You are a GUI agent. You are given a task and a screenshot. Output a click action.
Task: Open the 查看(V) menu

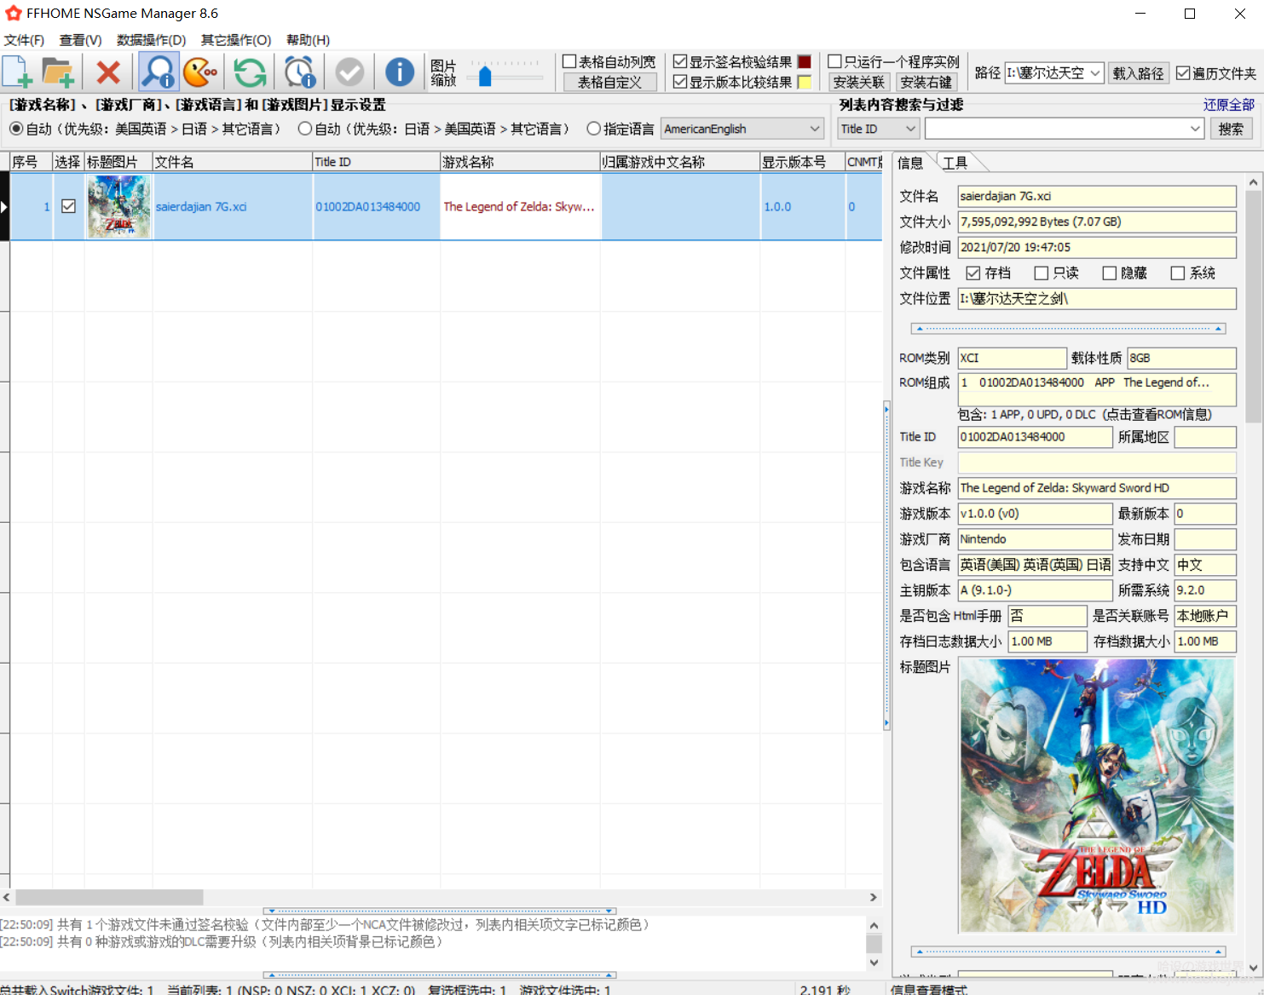[x=80, y=40]
